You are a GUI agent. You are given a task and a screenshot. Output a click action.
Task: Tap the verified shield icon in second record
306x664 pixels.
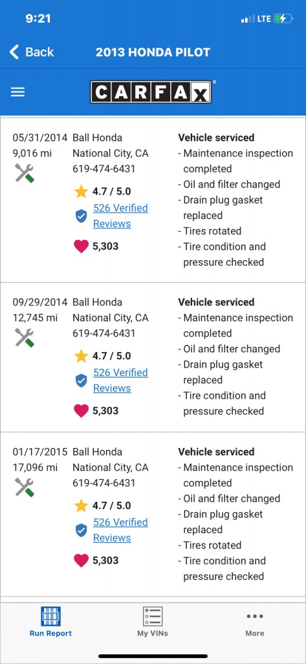point(81,380)
